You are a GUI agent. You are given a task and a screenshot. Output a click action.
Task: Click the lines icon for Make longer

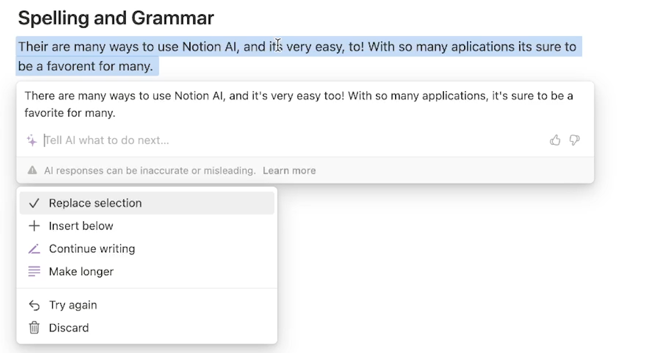pyautogui.click(x=34, y=271)
